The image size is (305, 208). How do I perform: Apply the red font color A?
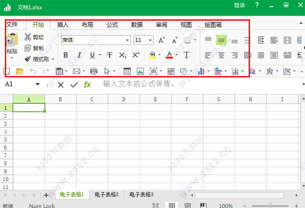170,55
